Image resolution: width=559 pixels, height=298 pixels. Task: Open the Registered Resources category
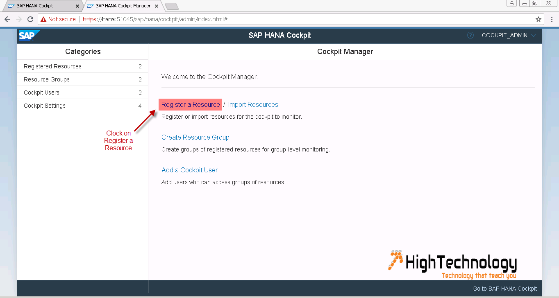(x=82, y=66)
